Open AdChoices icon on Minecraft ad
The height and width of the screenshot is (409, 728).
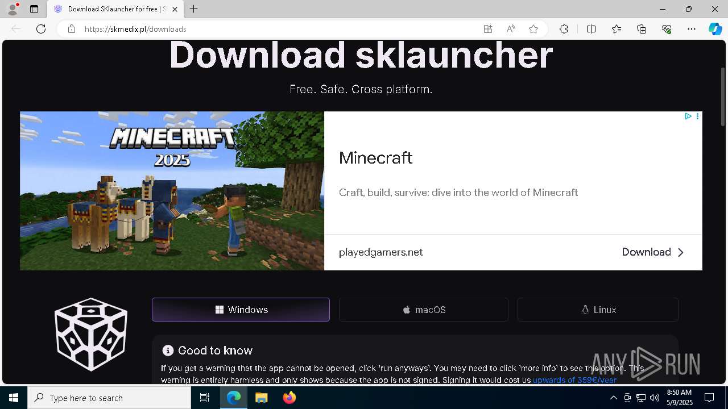pyautogui.click(x=688, y=116)
